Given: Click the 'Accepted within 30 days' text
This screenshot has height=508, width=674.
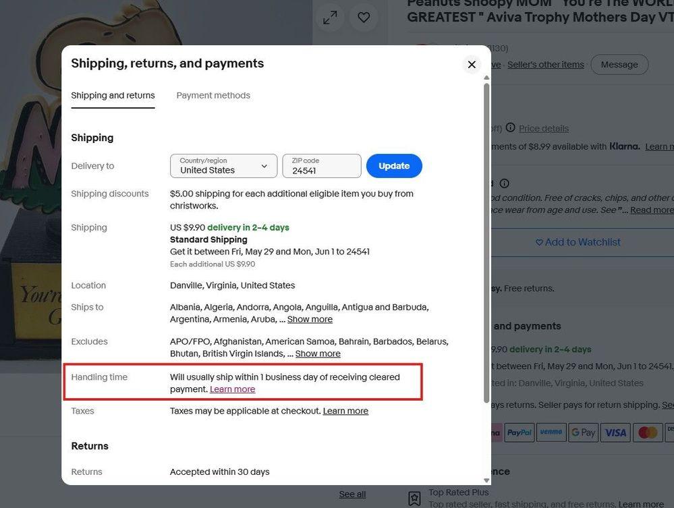Looking at the screenshot, I should click(x=220, y=472).
